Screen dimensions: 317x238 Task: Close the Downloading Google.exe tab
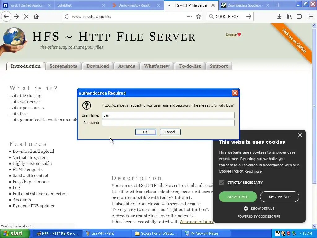tap(268, 5)
